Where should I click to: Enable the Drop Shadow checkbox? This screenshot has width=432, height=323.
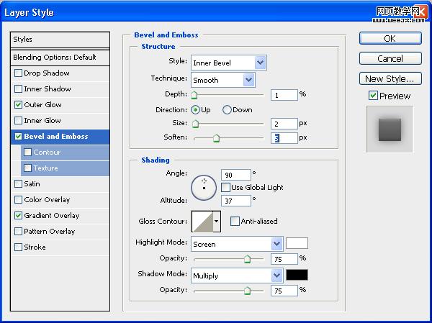point(18,73)
